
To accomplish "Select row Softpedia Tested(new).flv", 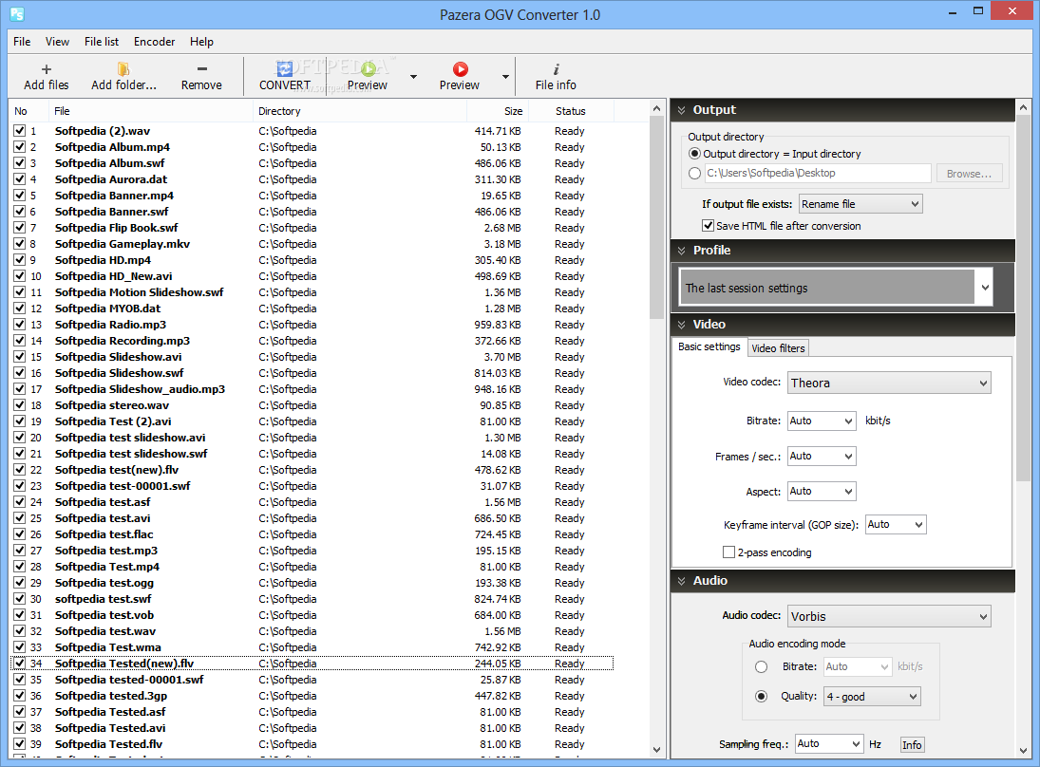I will [x=312, y=664].
